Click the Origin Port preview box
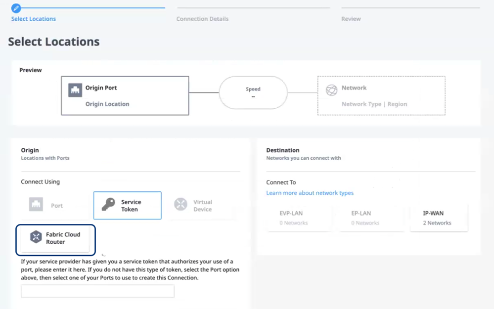The height and width of the screenshot is (309, 494). click(125, 95)
